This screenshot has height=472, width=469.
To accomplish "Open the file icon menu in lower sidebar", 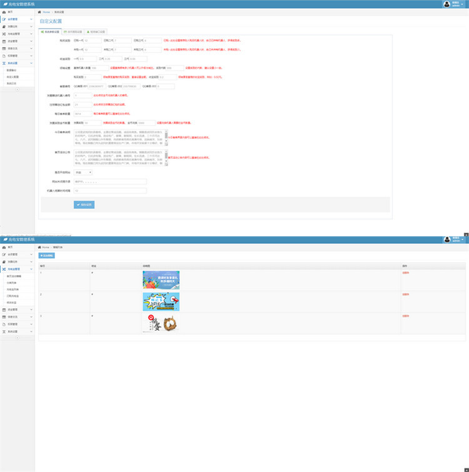I will tap(4, 324).
